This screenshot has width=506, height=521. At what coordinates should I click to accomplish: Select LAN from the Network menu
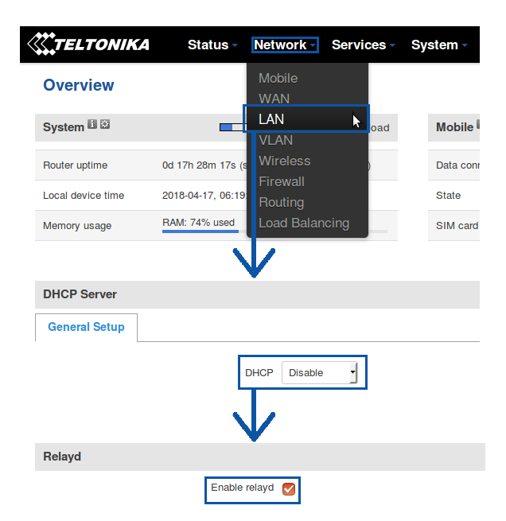click(x=271, y=119)
